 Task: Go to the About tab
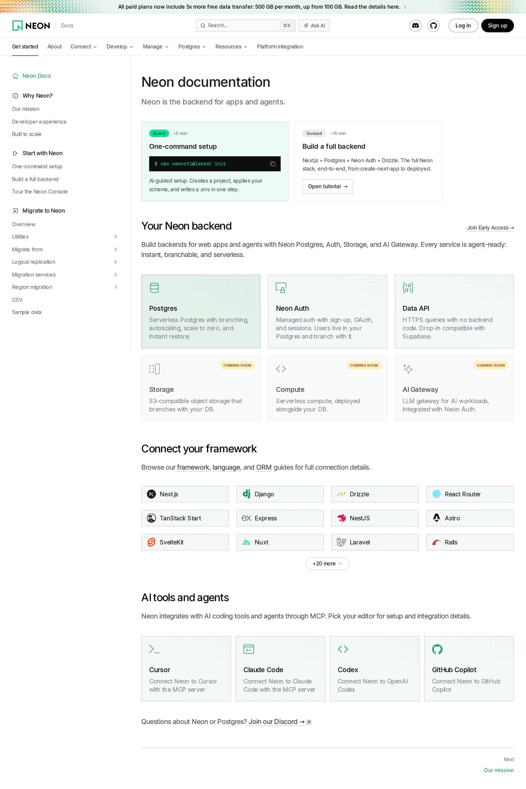tap(54, 47)
